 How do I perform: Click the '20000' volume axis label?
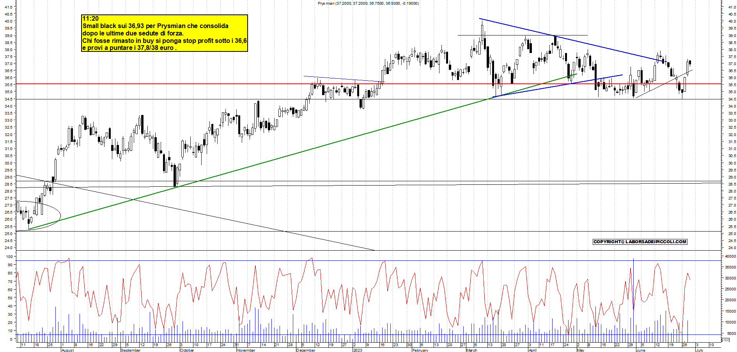coord(730,300)
